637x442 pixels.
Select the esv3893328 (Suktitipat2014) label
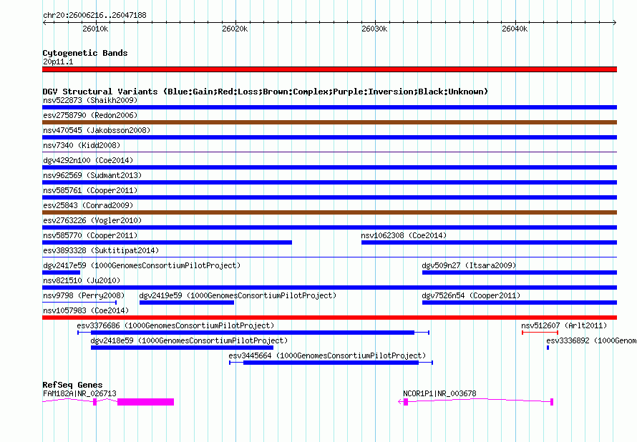(101, 250)
